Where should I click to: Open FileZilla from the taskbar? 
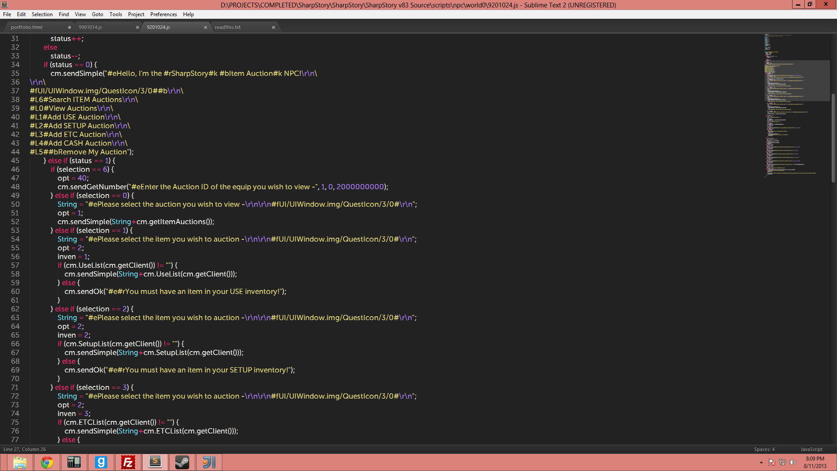[128, 462]
